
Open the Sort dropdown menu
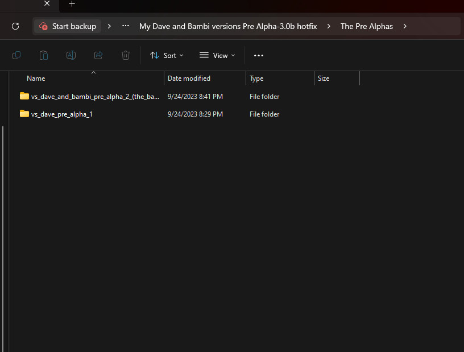pyautogui.click(x=167, y=55)
